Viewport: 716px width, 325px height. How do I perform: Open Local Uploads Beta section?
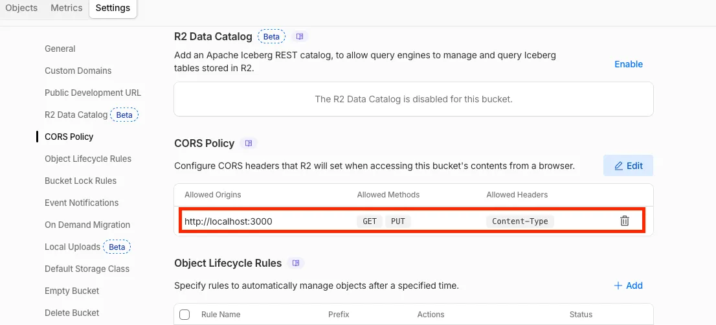click(x=87, y=247)
